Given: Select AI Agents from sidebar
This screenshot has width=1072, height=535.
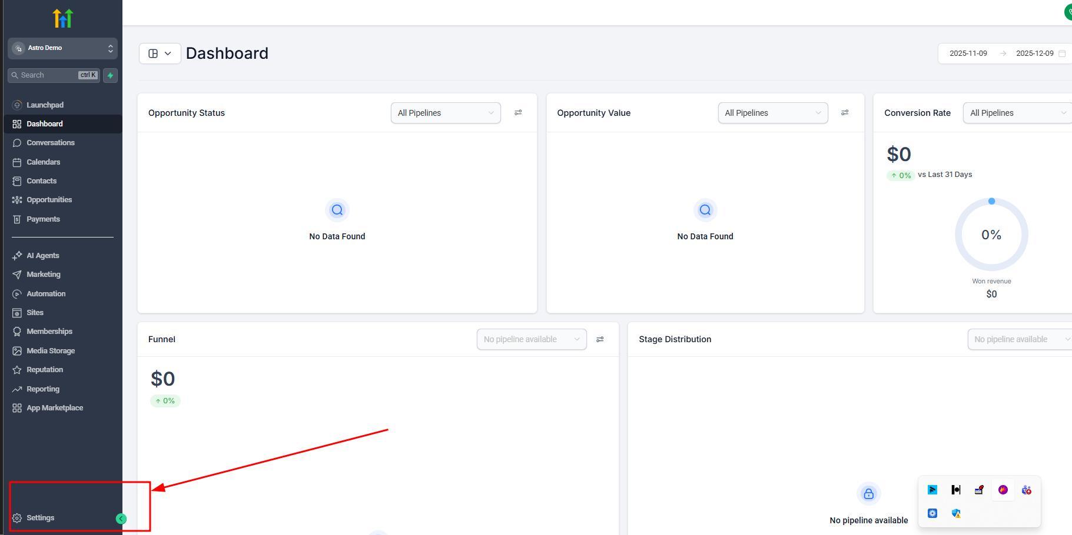Looking at the screenshot, I should coord(42,256).
